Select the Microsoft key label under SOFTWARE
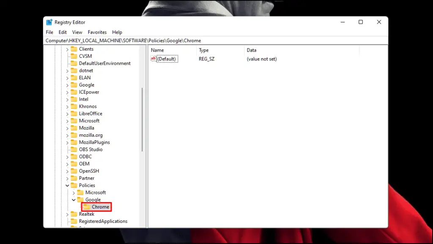The image size is (433, 244). [89, 121]
